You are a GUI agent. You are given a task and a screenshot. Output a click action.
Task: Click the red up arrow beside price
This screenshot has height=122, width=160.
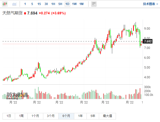[x=25, y=13]
